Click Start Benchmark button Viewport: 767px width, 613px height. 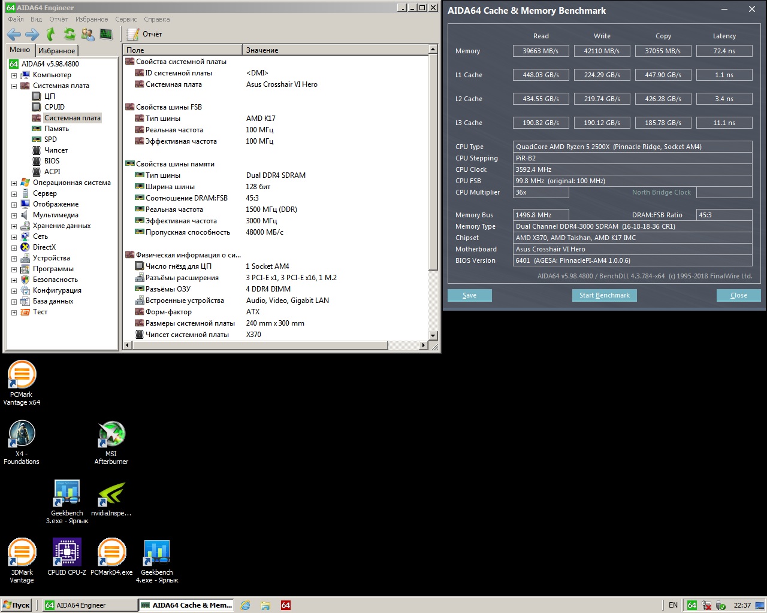[x=604, y=295]
